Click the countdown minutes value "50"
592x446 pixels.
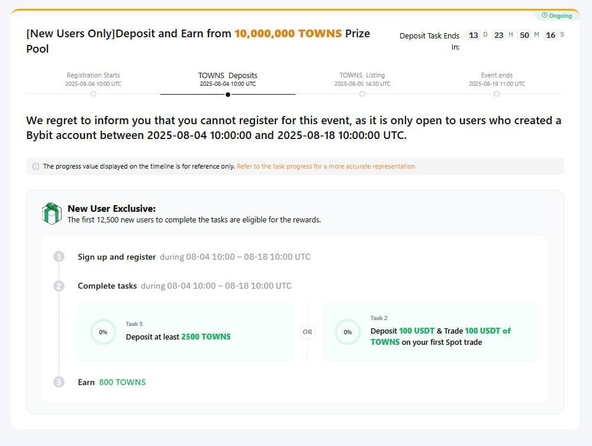click(x=525, y=35)
